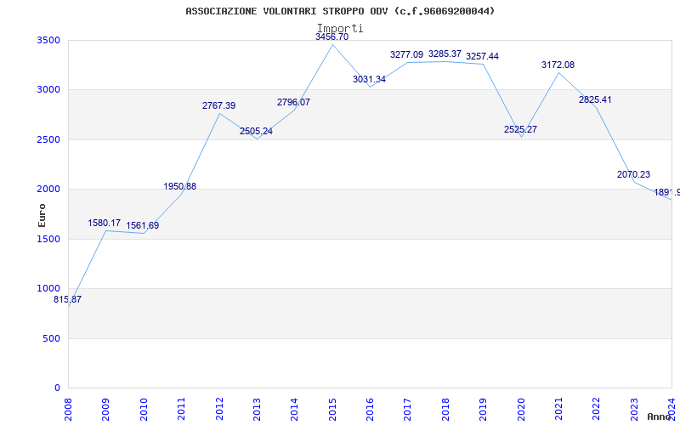This screenshot has height=425, width=680.
Task: Click the Euro y-axis title
Action: [42, 215]
